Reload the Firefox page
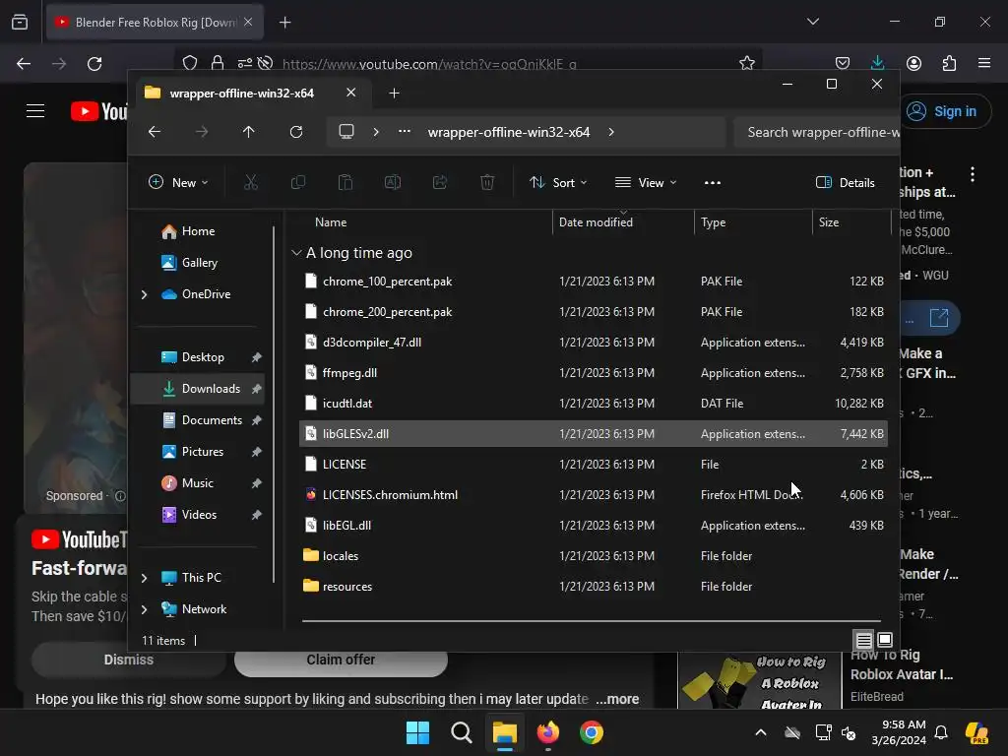This screenshot has height=756, width=1008. coord(94,64)
